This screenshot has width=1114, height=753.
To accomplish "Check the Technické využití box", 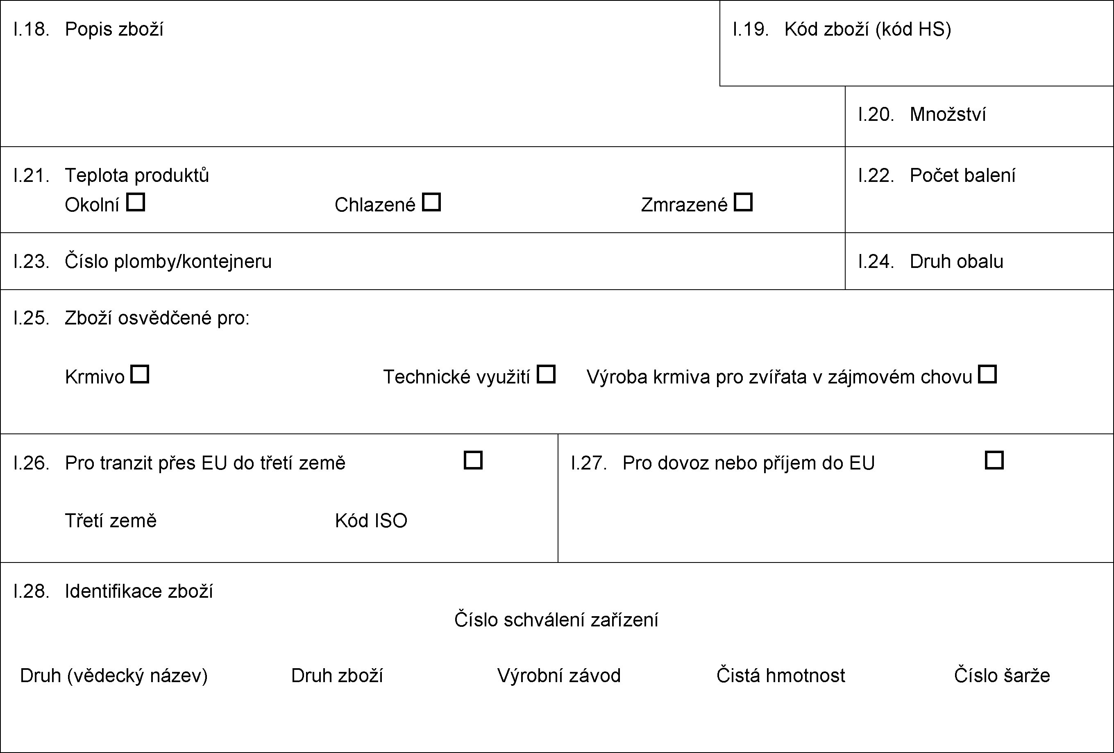I will click(546, 374).
